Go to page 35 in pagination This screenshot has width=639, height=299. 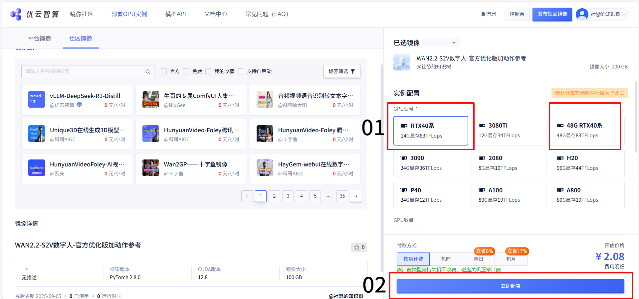[x=342, y=196]
